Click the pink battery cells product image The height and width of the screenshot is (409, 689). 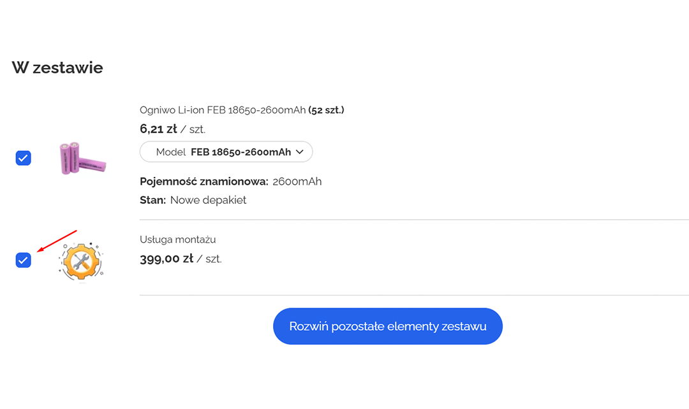pos(82,158)
